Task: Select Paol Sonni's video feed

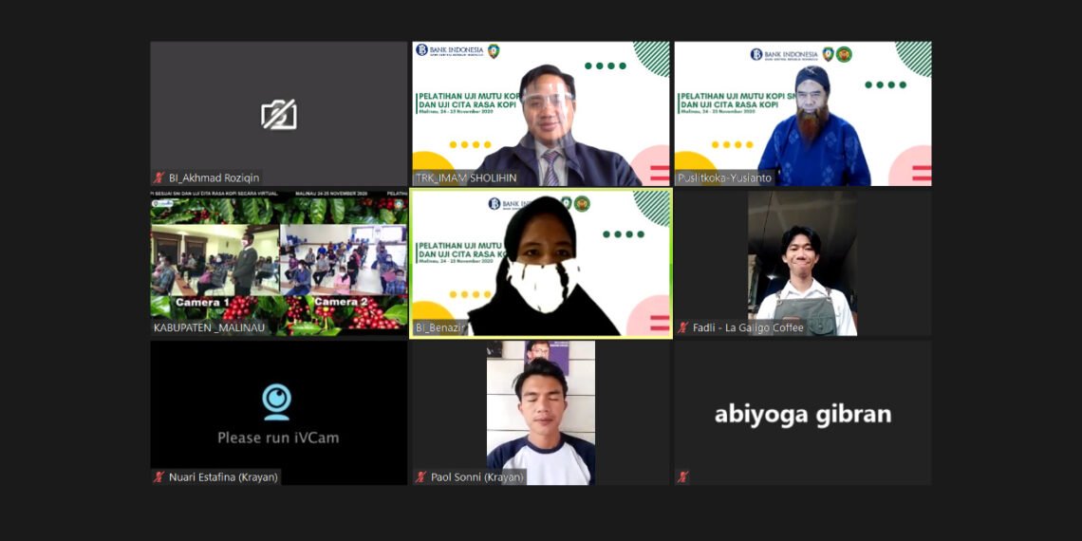Action: [x=541, y=413]
